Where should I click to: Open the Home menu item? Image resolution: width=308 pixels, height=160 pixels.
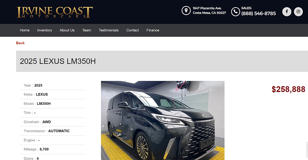click(25, 30)
